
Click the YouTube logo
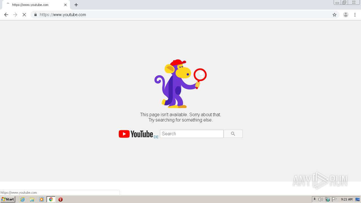tap(136, 134)
